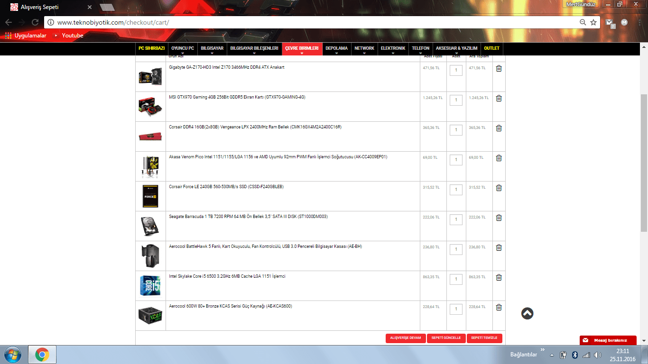This screenshot has width=648, height=364.
Task: Remove Corsair Force LE 240GB SSD via trash icon
Action: pos(499,188)
